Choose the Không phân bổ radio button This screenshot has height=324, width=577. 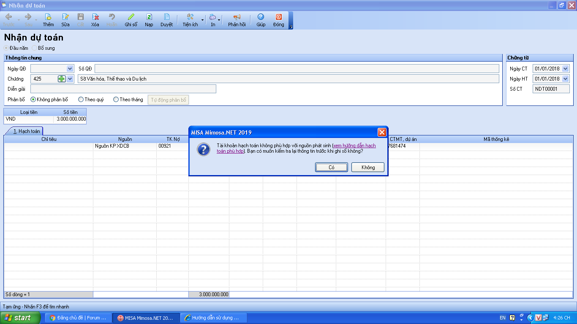click(33, 100)
